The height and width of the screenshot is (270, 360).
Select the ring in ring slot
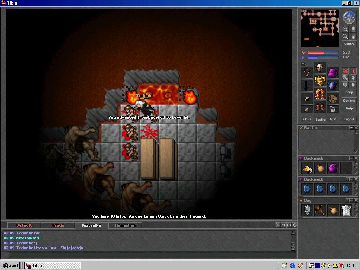(307, 99)
